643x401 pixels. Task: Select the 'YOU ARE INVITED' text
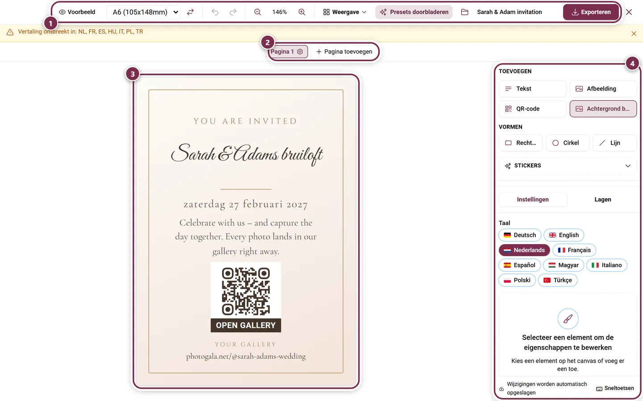coord(246,121)
